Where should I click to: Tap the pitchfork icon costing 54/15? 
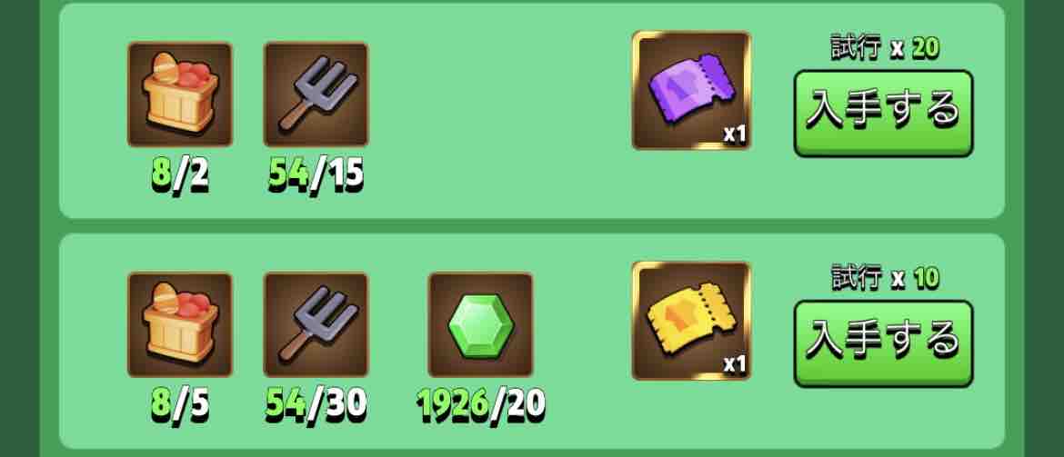316,94
